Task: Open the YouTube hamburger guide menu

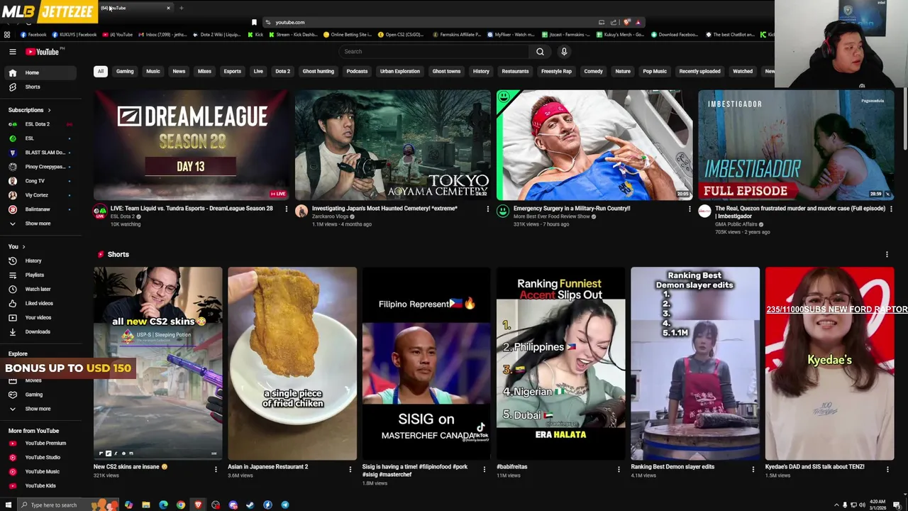Action: (x=12, y=51)
